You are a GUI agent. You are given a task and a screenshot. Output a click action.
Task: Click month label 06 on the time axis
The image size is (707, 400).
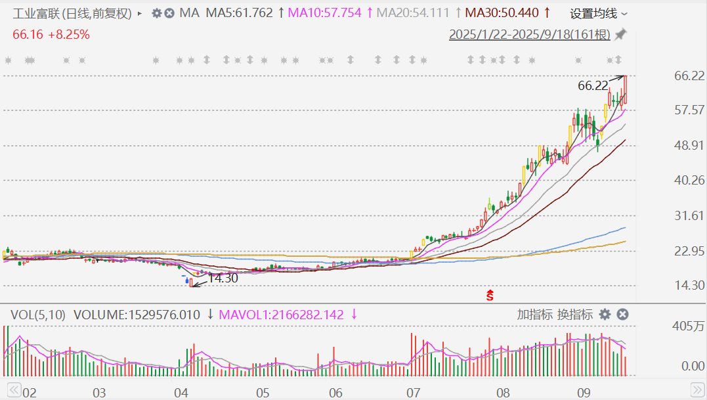coord(336,393)
